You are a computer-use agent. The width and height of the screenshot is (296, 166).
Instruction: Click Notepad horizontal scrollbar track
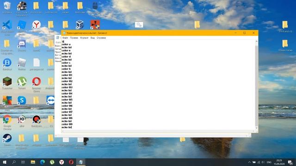[x=158, y=131]
